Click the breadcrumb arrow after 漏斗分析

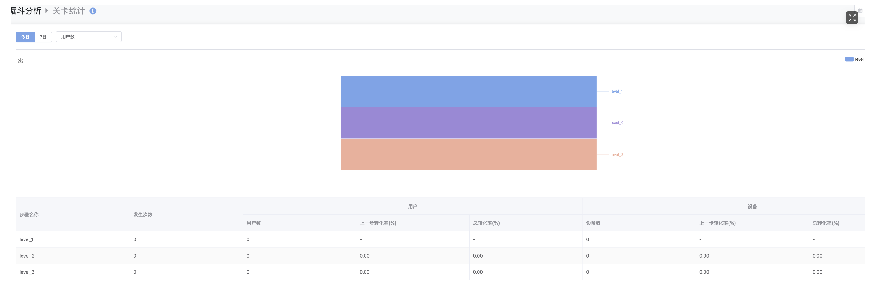47,11
